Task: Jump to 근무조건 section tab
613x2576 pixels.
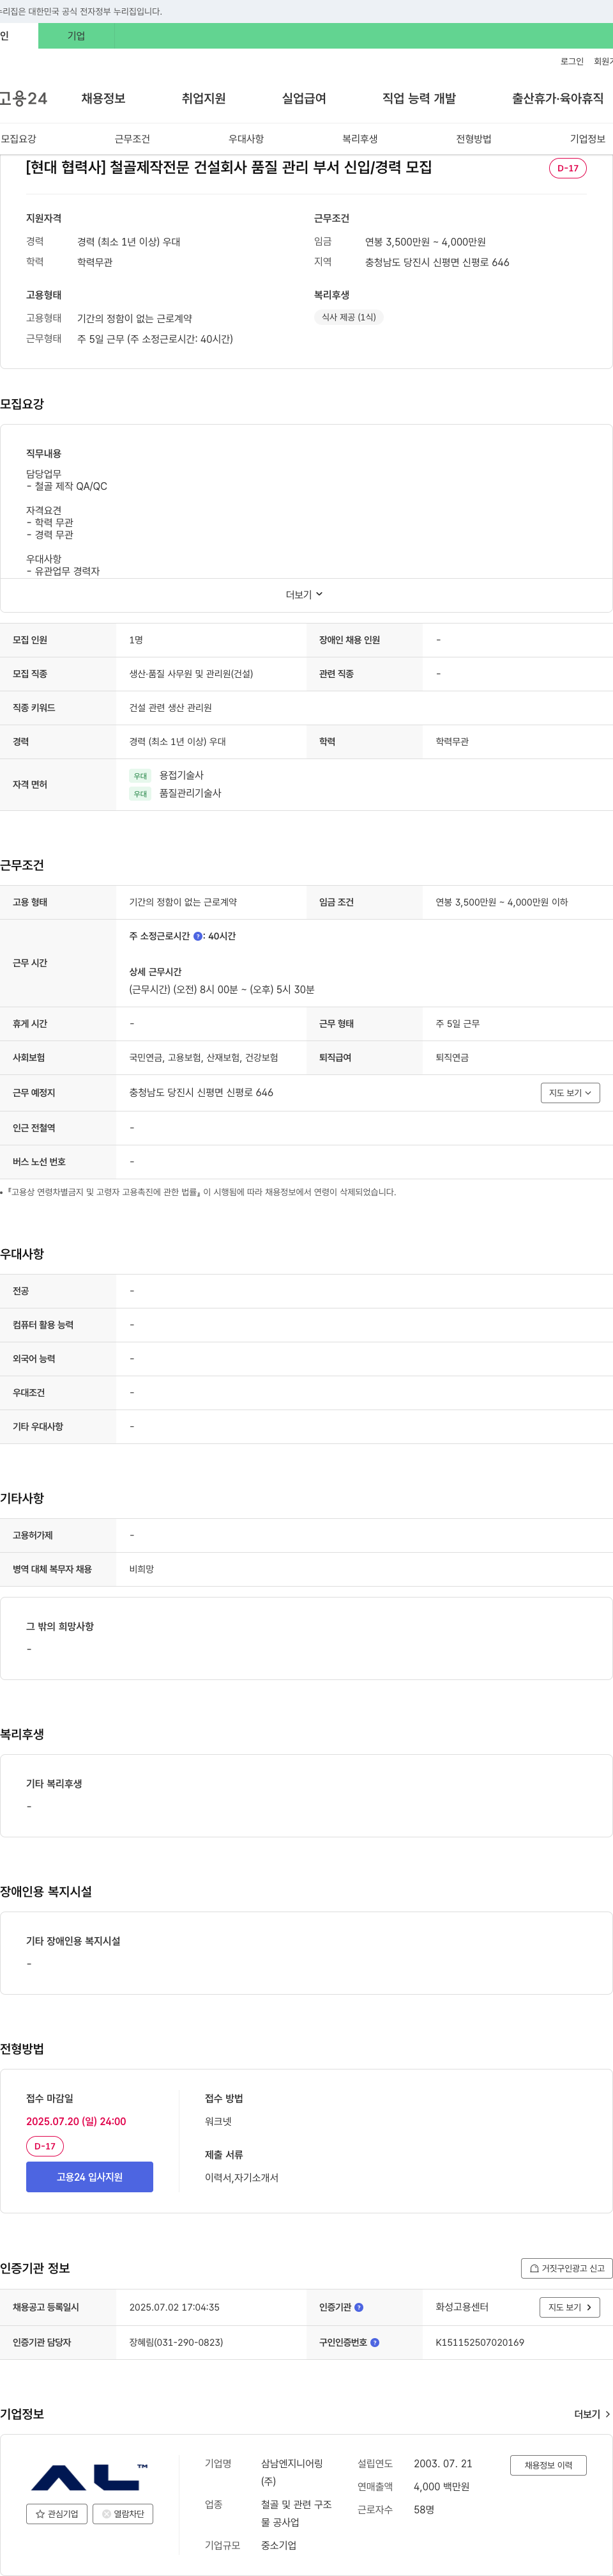Action: click(132, 139)
